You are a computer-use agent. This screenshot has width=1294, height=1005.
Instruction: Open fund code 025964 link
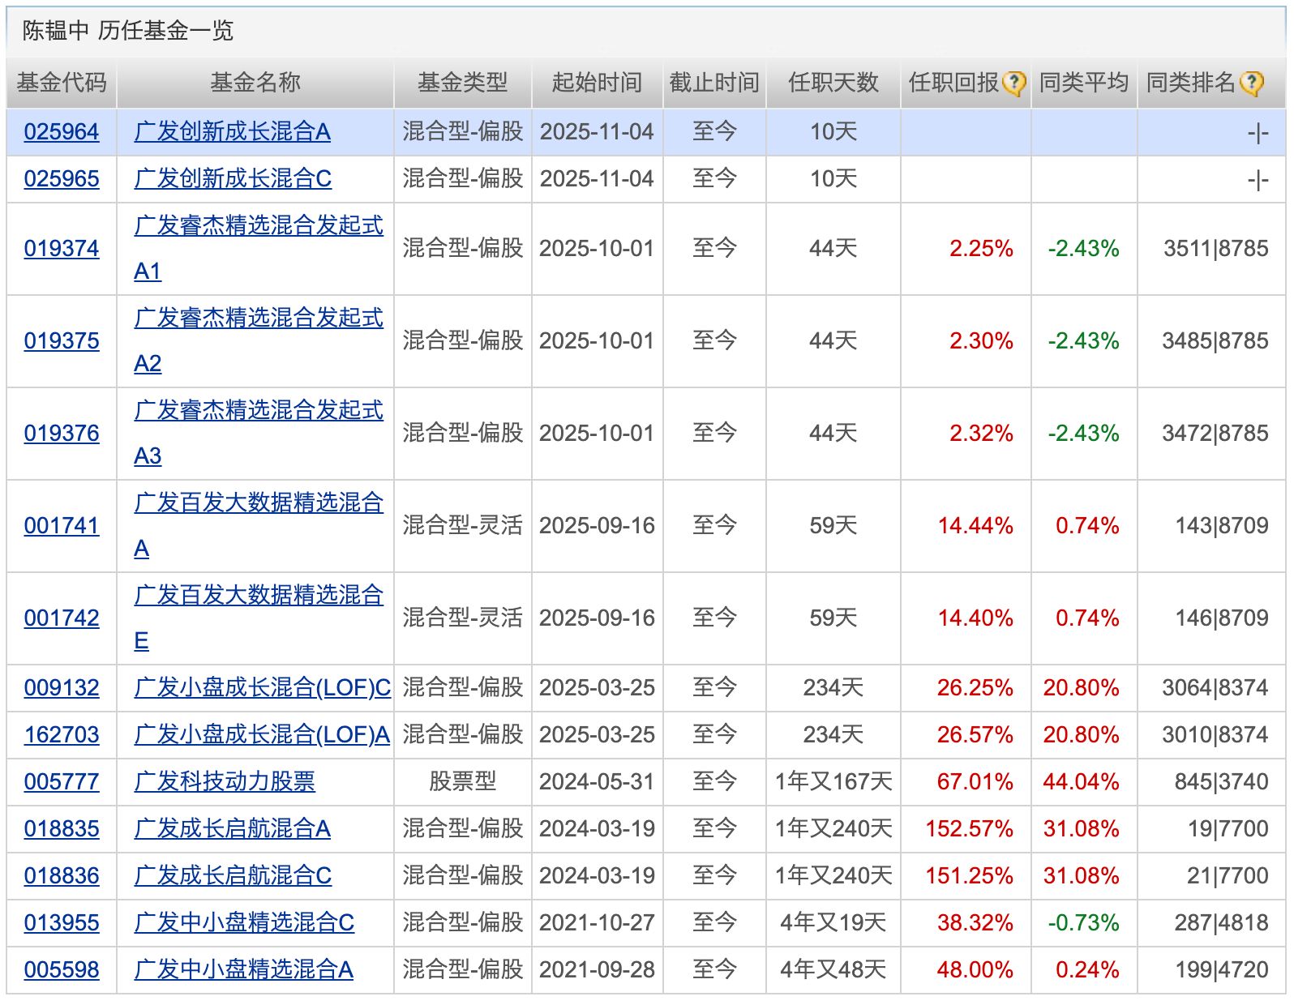62,132
